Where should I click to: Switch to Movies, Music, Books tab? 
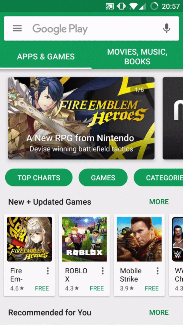coord(137,57)
